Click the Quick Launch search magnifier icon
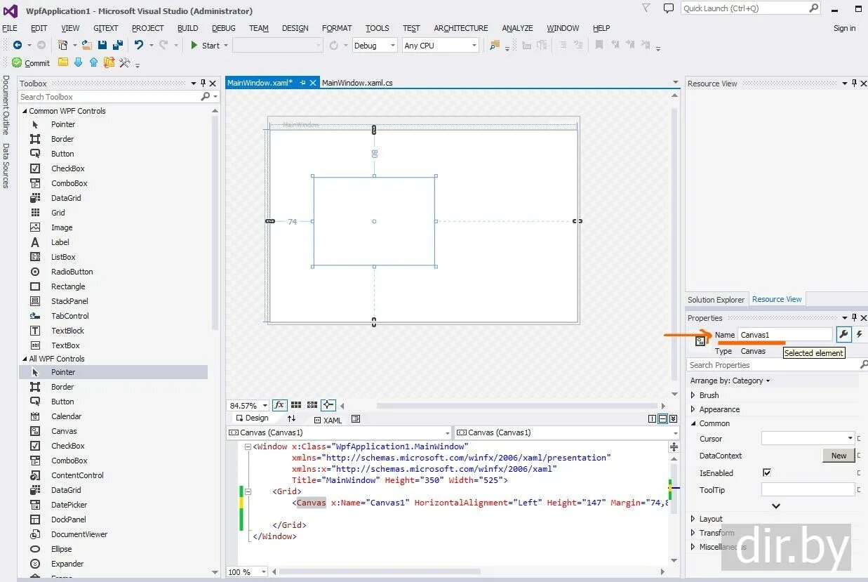 pos(813,8)
